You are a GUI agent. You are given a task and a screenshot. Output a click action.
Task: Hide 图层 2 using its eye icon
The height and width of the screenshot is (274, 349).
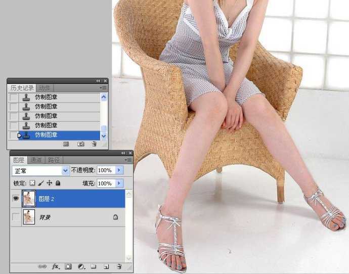tap(16, 198)
